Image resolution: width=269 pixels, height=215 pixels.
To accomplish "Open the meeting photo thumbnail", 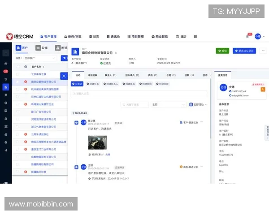I will click(97, 142).
